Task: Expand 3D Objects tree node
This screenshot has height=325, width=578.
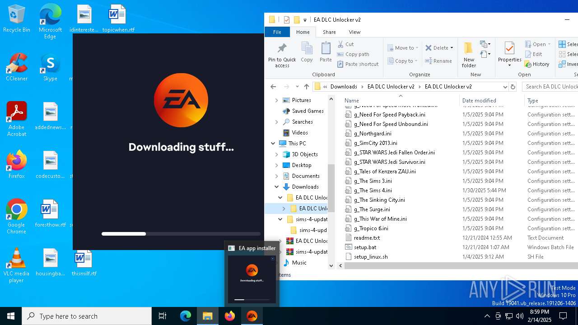Action: 276,154
